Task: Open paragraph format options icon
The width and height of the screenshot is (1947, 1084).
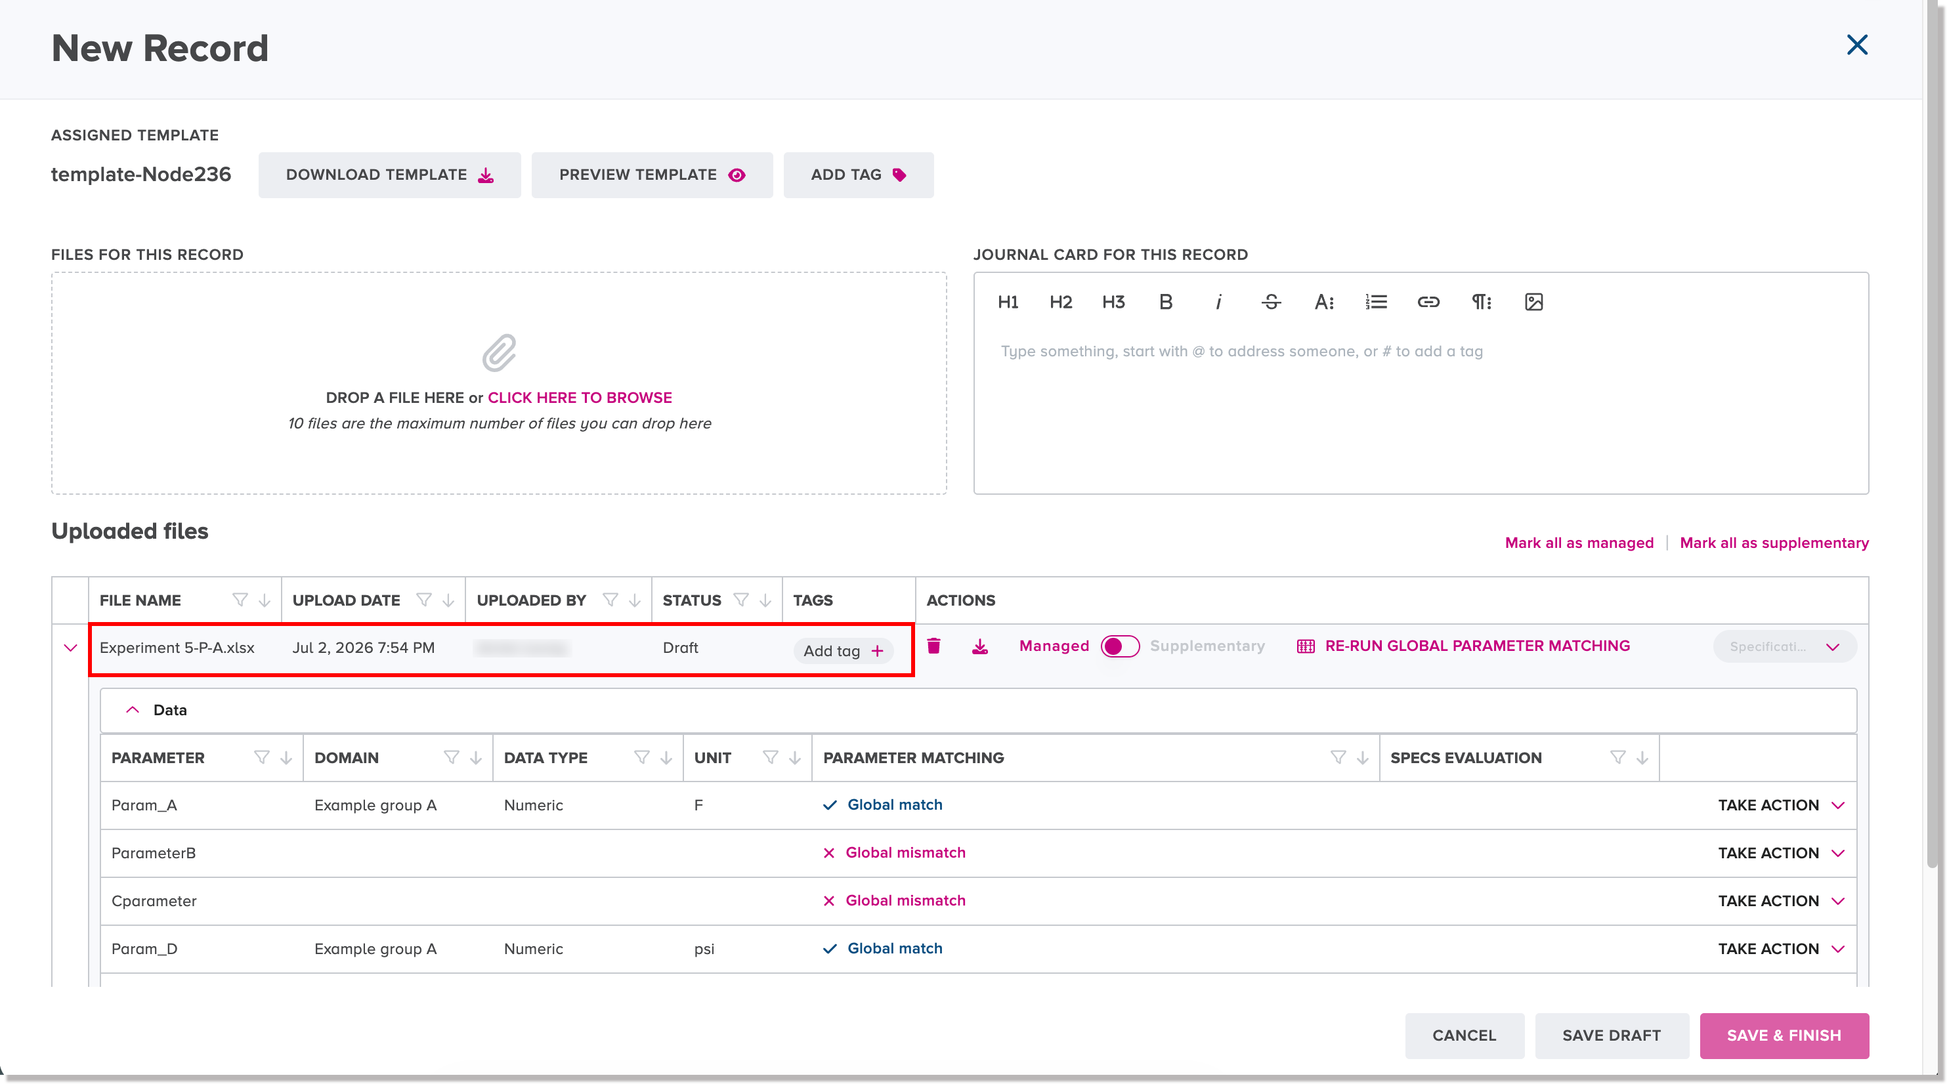Action: pos(1481,302)
